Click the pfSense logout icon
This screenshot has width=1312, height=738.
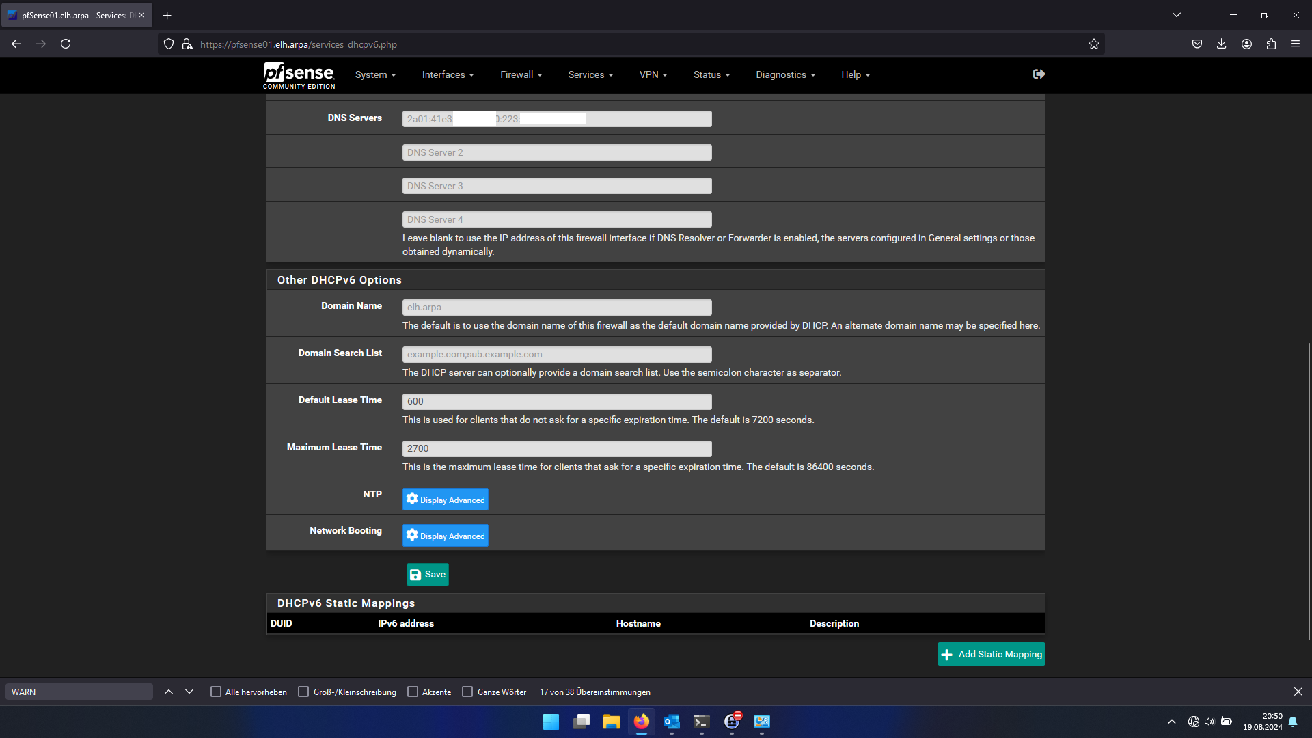coord(1039,74)
